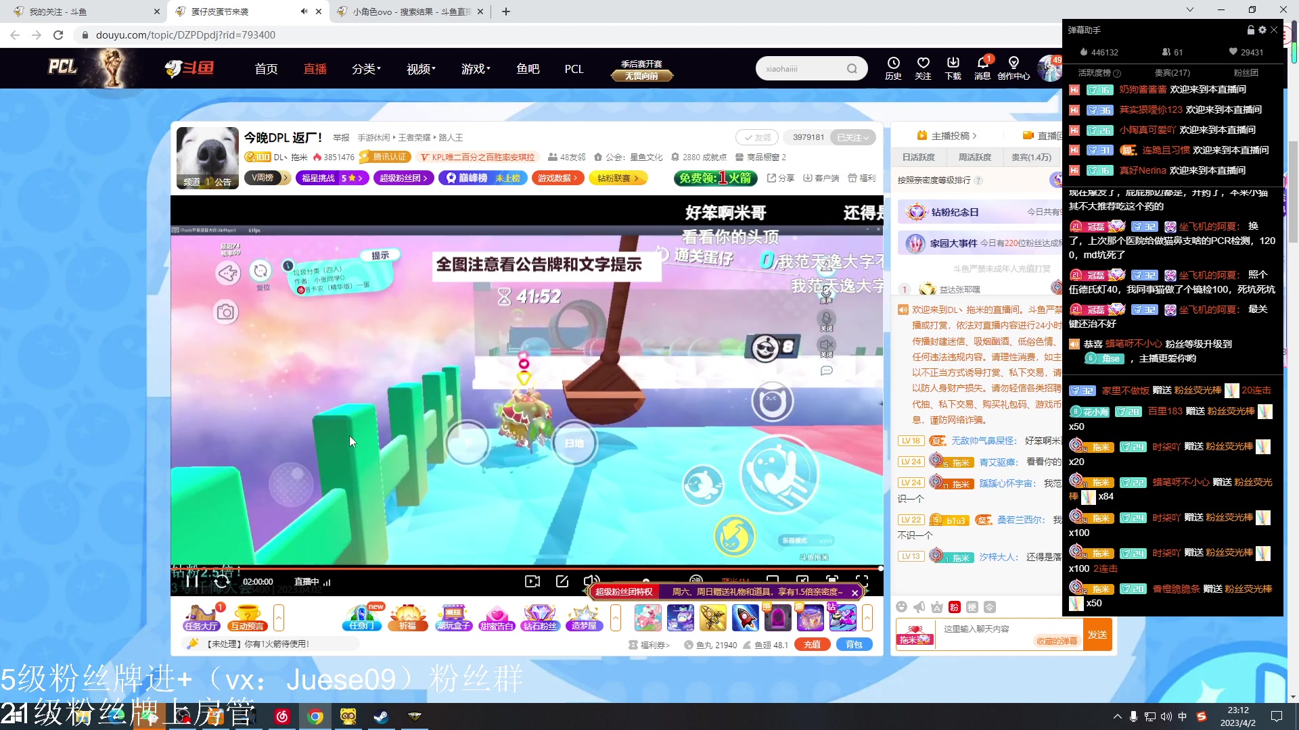Expand the gift list arrow at far right
The image size is (1299, 730).
pos(867,618)
